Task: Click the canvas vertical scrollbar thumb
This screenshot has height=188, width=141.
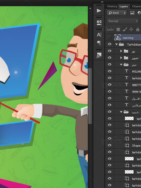Action: 90,96
